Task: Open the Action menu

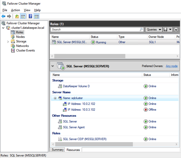Action: click(x=15, y=10)
